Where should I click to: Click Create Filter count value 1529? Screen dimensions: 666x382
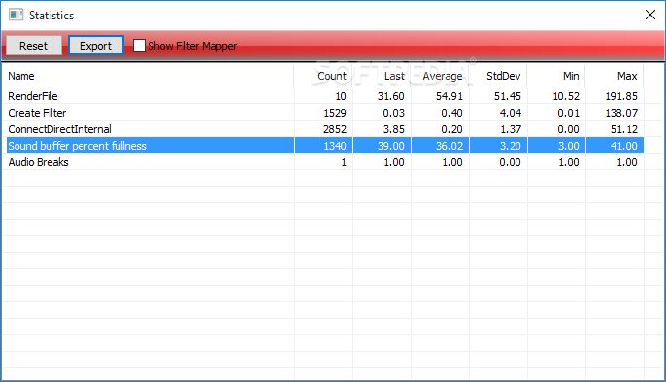click(335, 113)
